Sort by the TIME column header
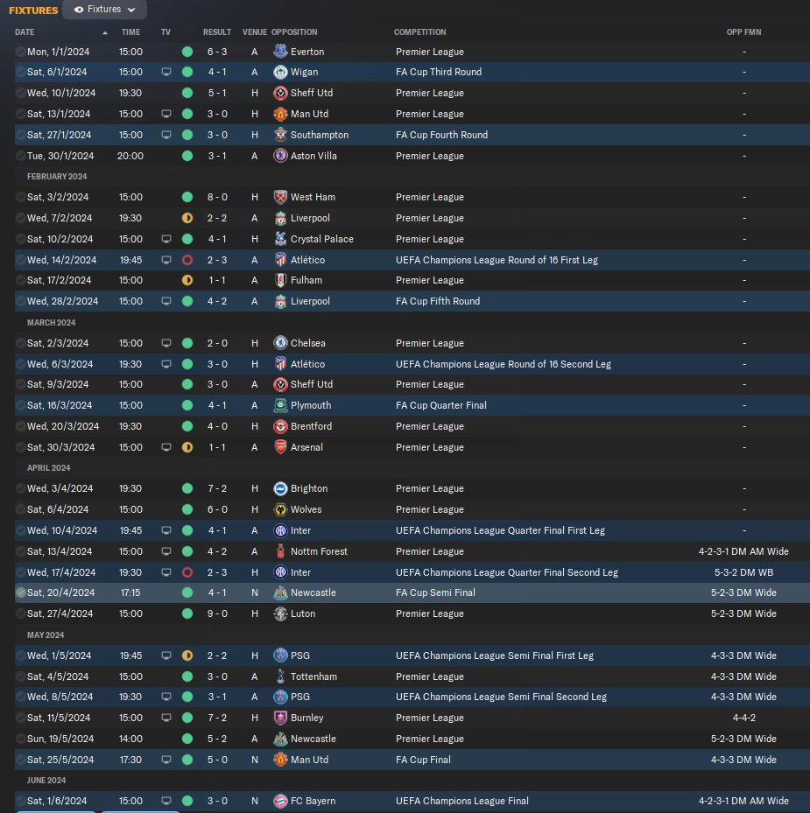Screen dimensions: 810x813 (130, 32)
